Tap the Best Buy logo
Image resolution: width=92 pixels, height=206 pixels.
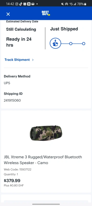(46, 13)
